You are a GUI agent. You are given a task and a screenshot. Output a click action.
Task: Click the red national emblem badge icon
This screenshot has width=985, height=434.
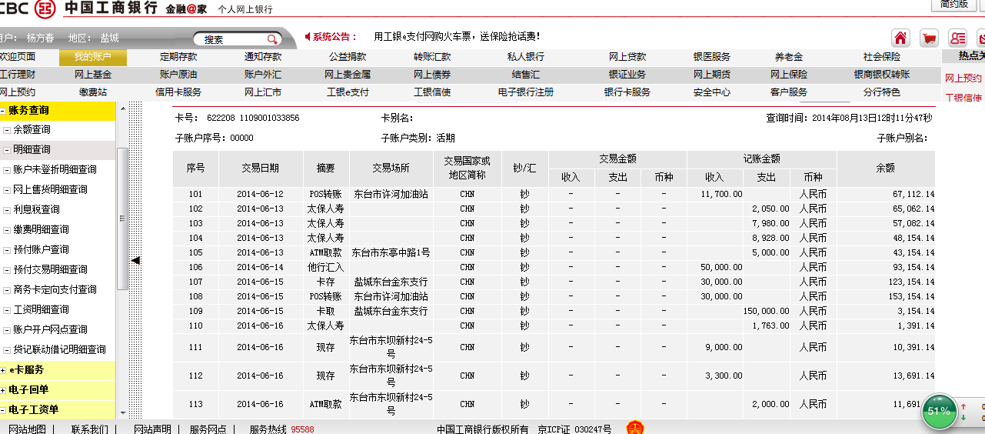[634, 428]
